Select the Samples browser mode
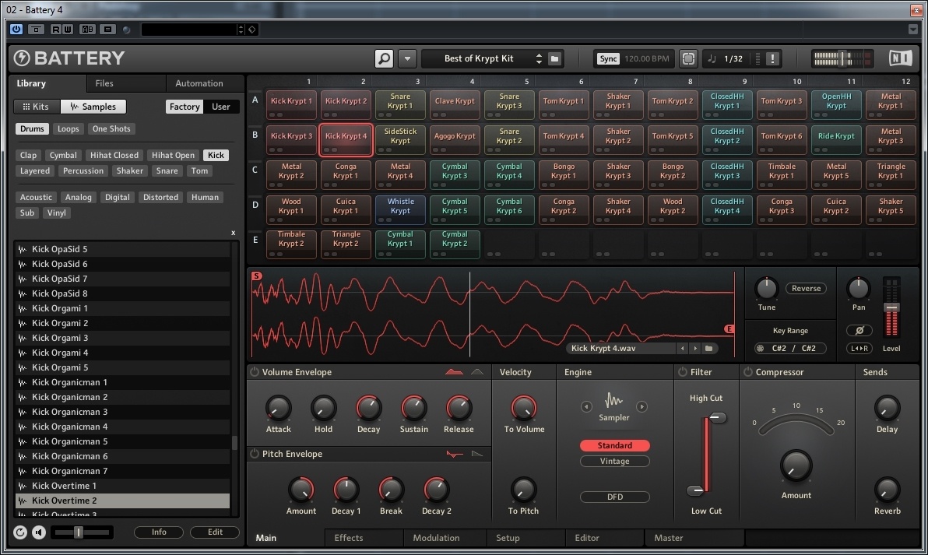 click(x=93, y=107)
